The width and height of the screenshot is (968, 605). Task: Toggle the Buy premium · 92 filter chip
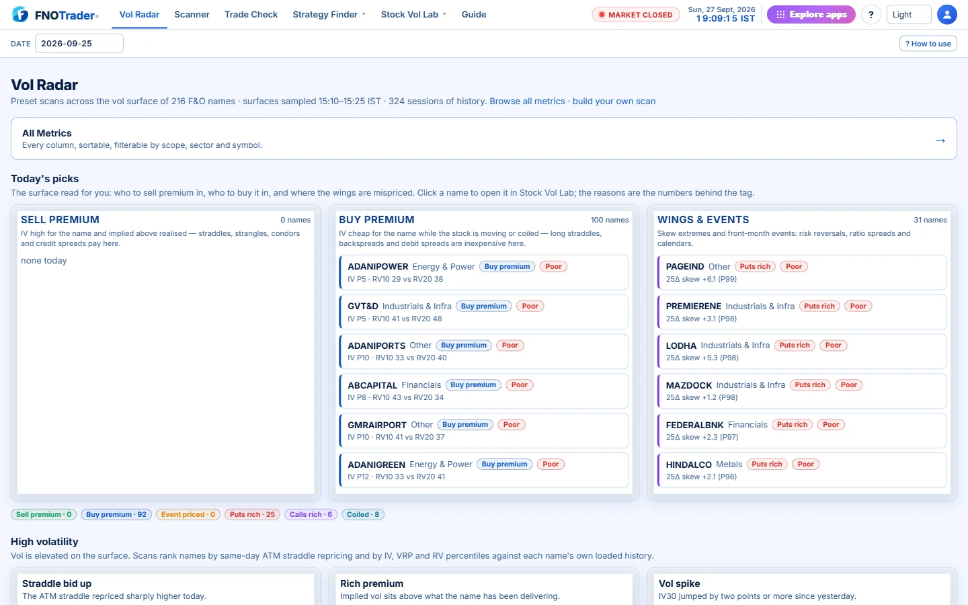pyautogui.click(x=116, y=514)
